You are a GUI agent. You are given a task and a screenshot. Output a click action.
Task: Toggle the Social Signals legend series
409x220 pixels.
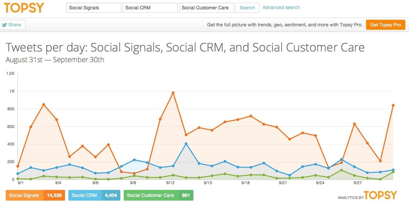24,195
